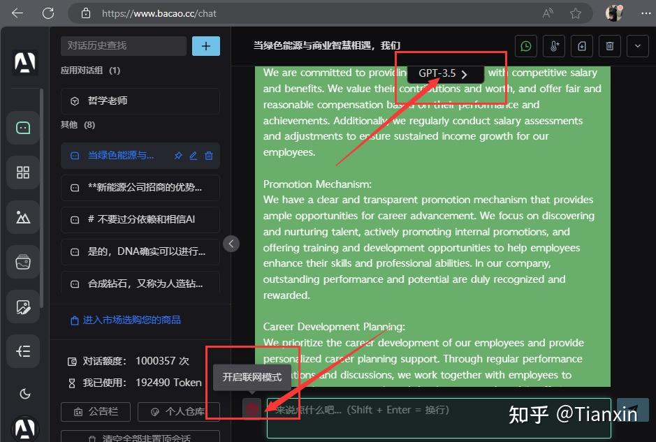Click the 公告栏 button
The width and height of the screenshot is (656, 442).
pyautogui.click(x=96, y=411)
